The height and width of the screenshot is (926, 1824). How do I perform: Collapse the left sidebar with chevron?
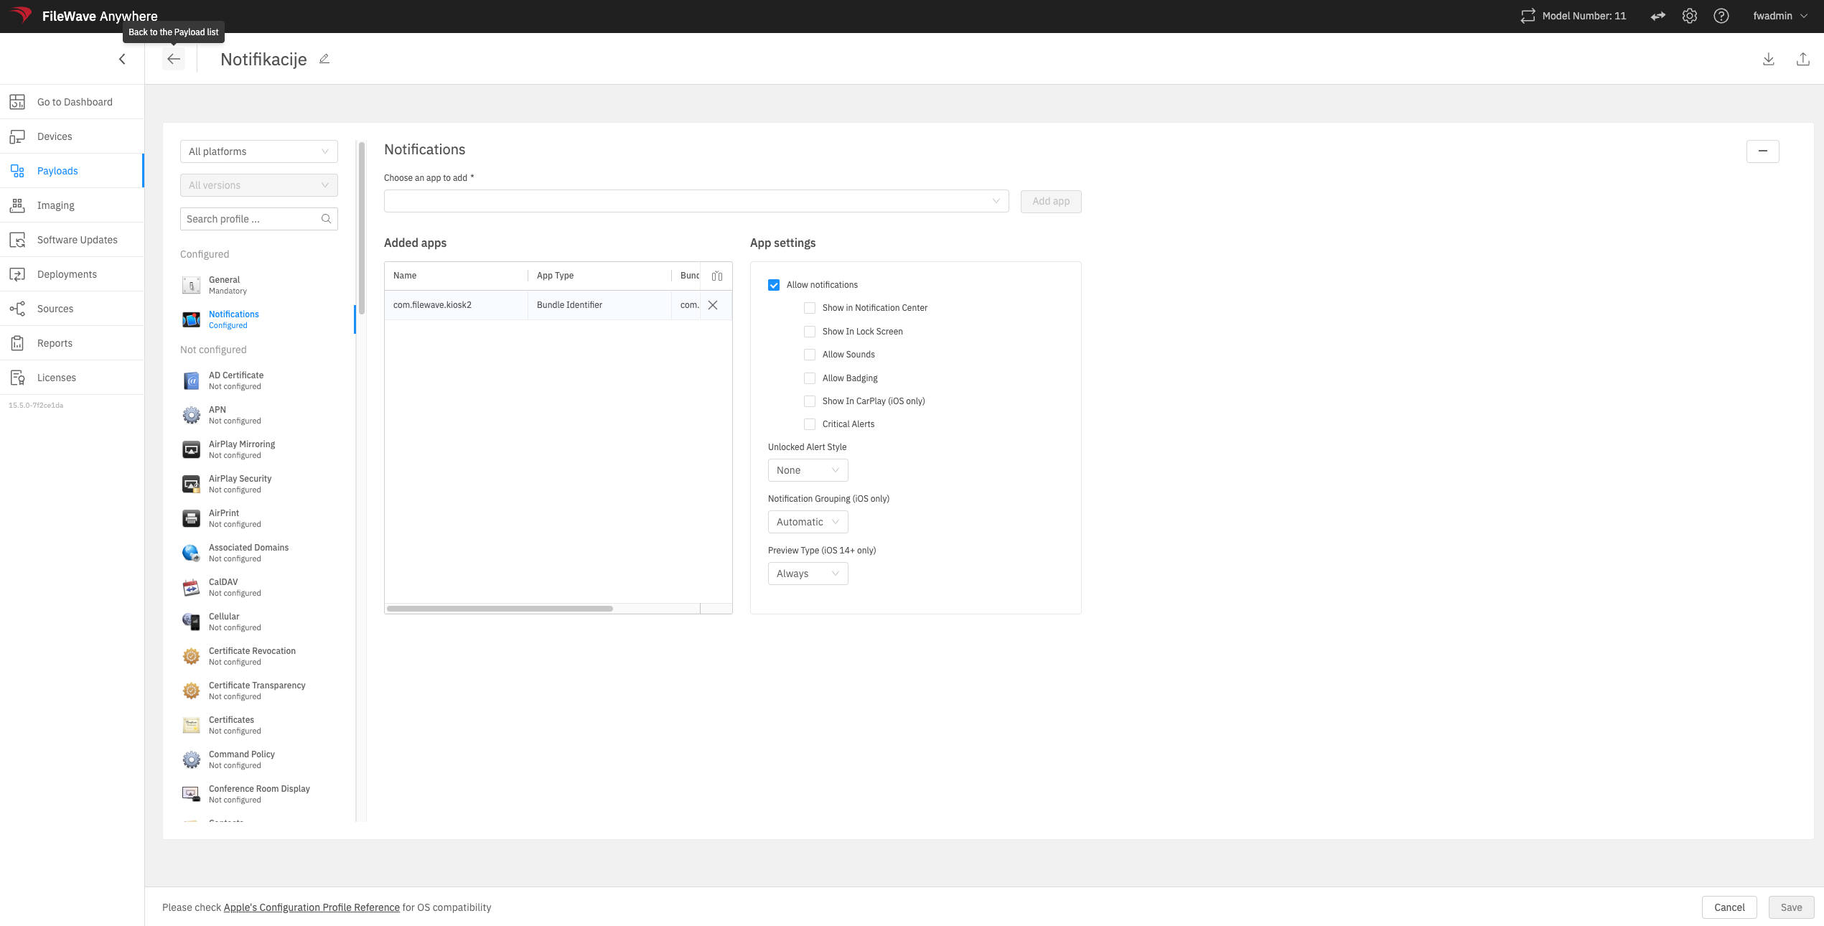(122, 59)
